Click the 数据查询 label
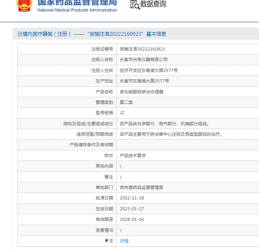The width and height of the screenshot is (259, 250). click(153, 4)
